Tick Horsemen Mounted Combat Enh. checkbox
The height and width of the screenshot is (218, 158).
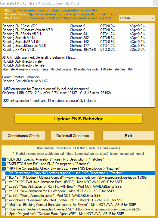pos(4,200)
